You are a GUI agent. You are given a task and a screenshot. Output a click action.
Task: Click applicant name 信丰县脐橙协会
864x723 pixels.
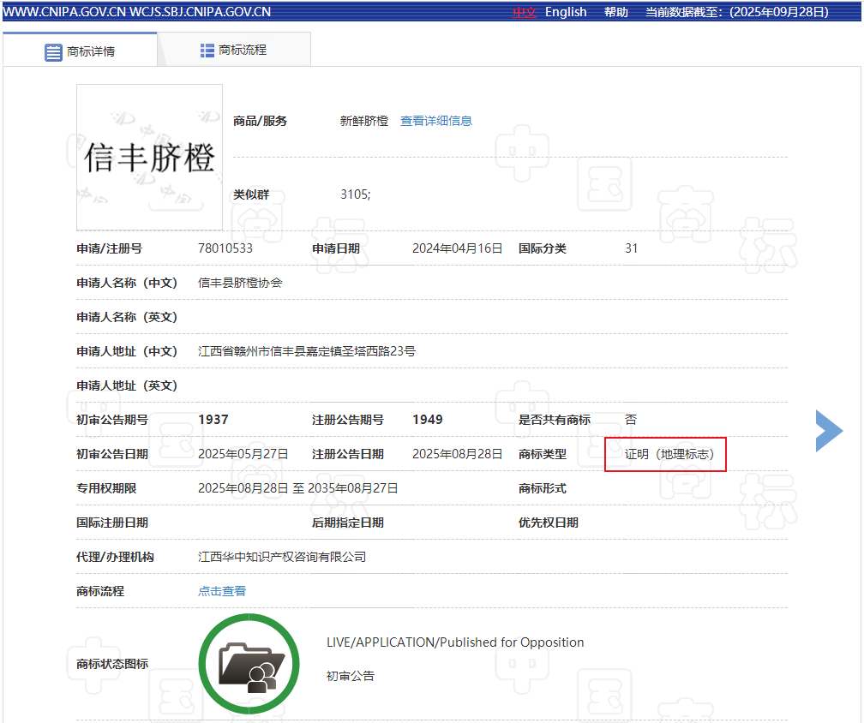(240, 283)
